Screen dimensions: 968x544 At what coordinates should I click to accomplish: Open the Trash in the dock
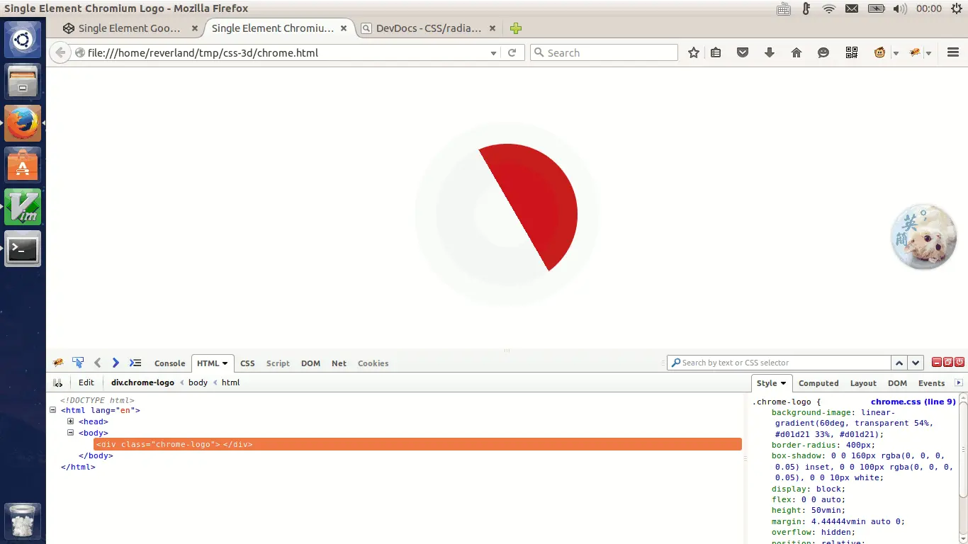pos(23,521)
